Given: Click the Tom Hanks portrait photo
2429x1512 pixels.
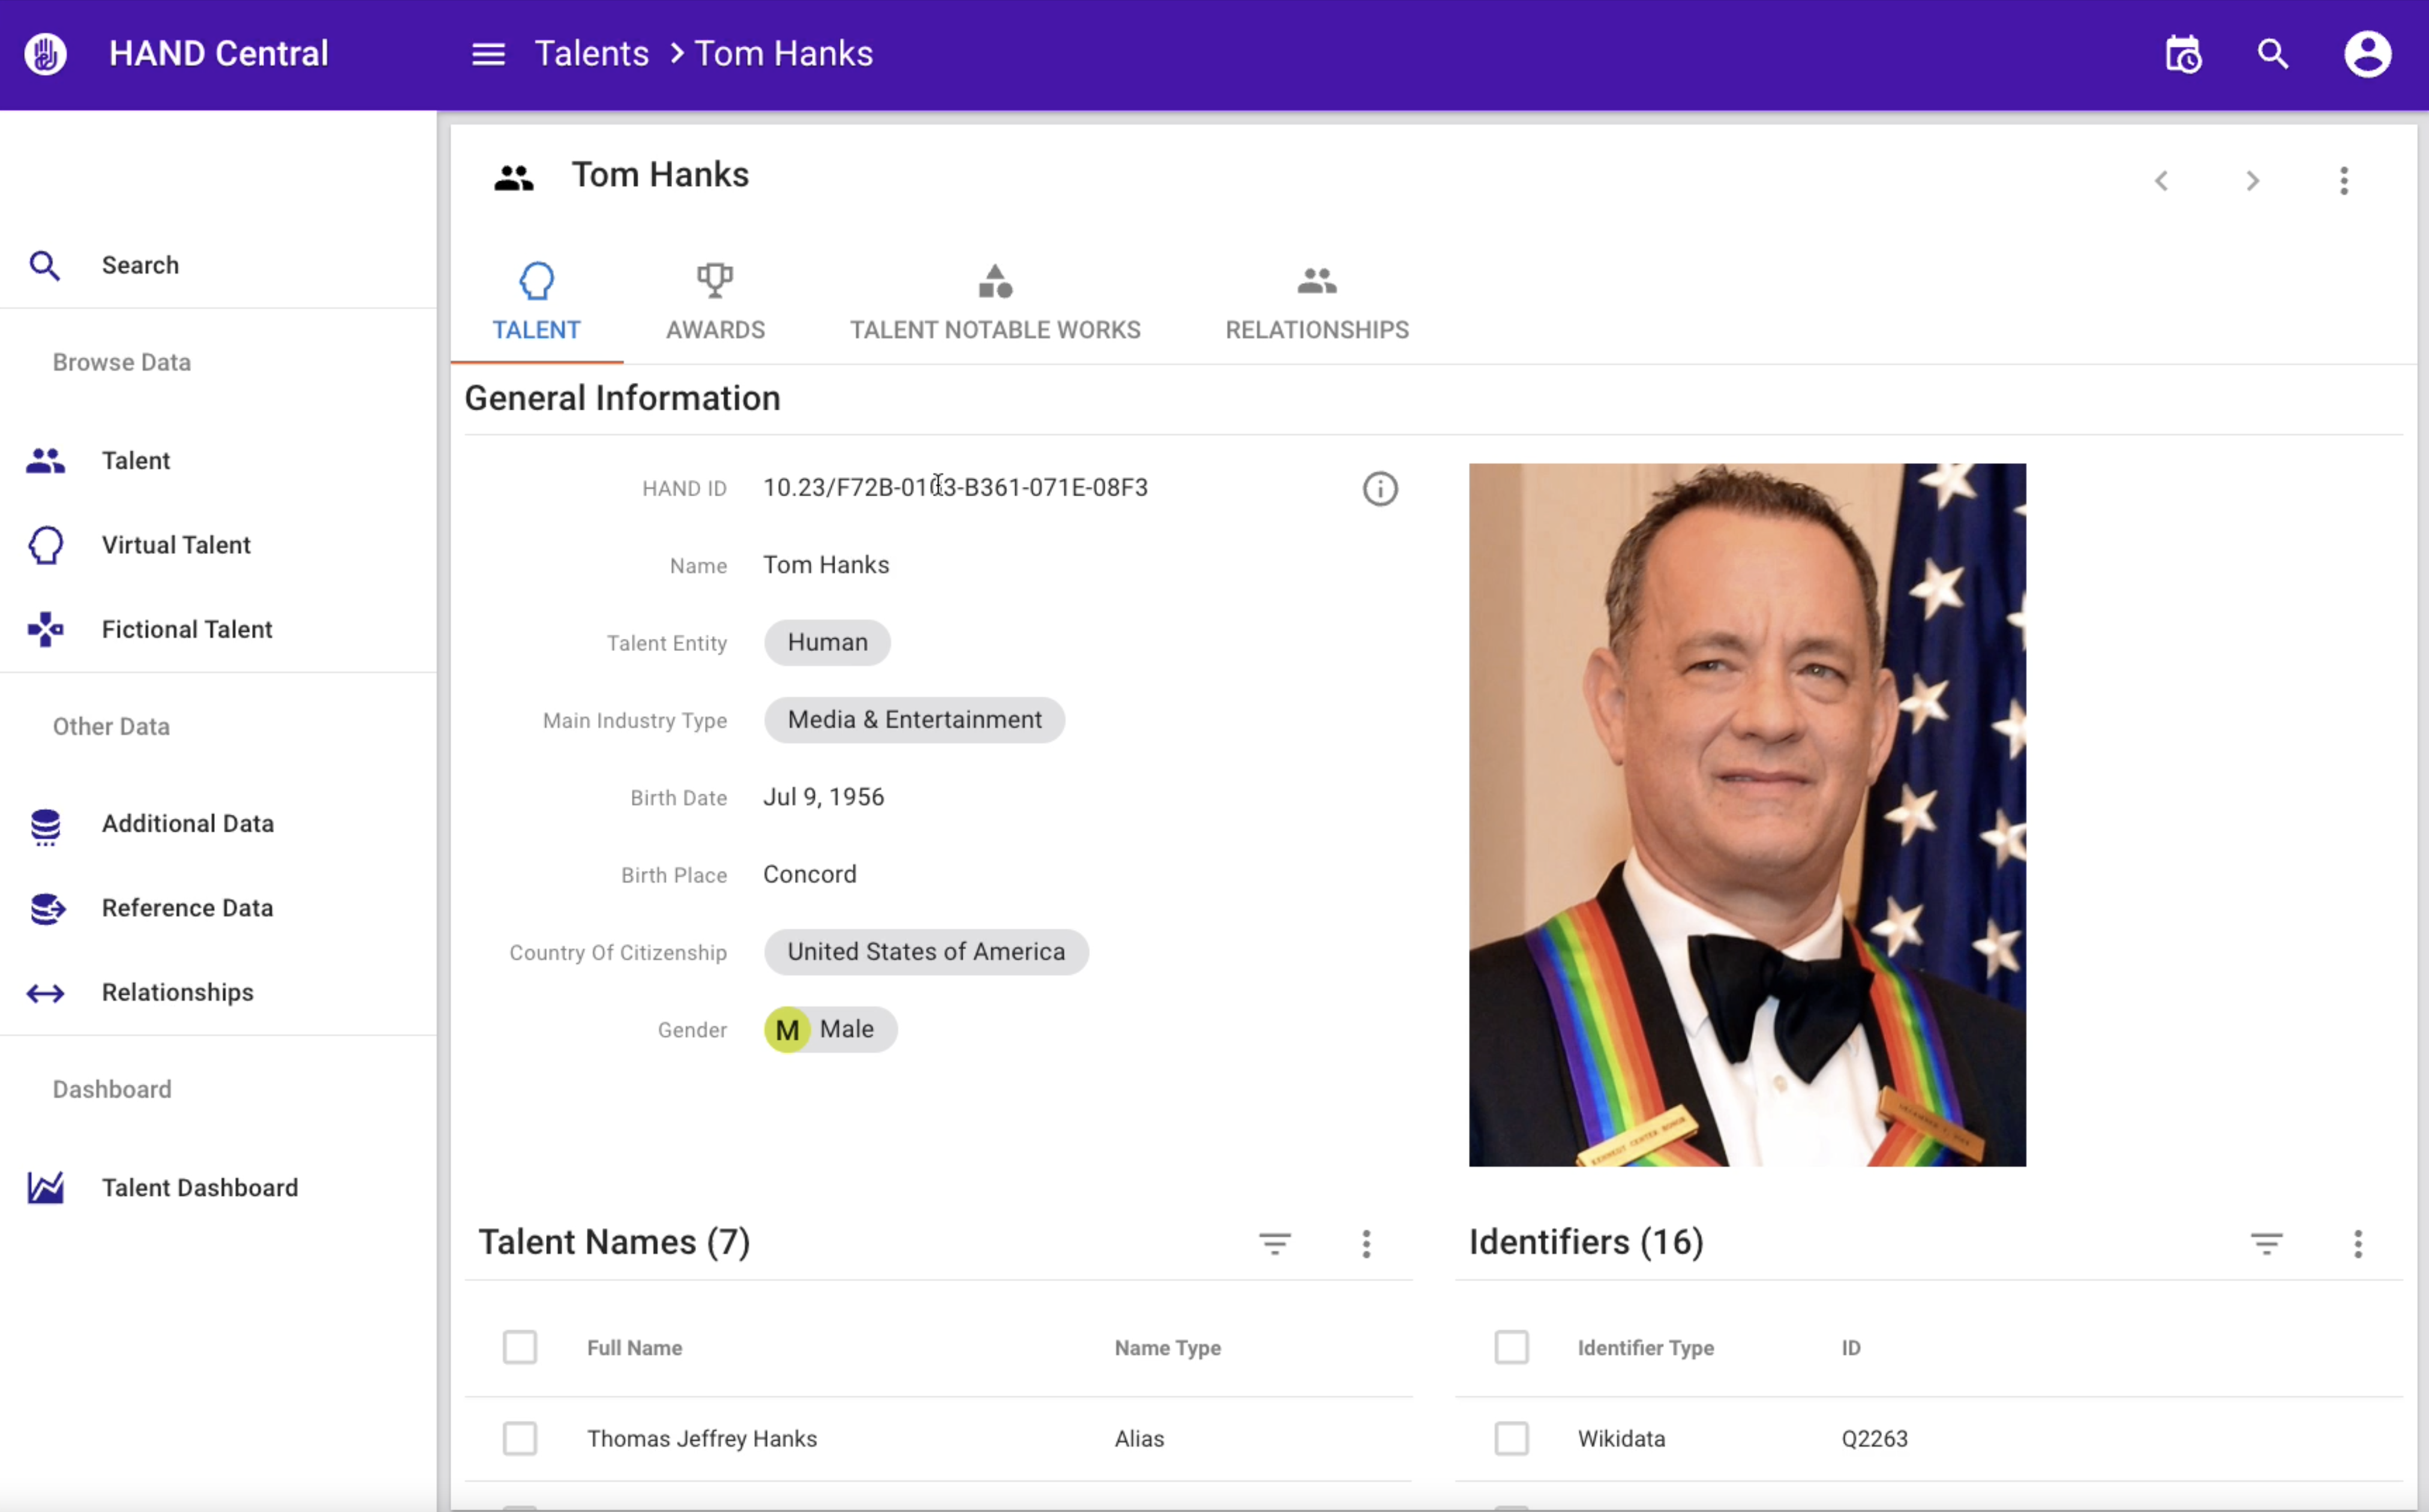Looking at the screenshot, I should pos(1746,814).
